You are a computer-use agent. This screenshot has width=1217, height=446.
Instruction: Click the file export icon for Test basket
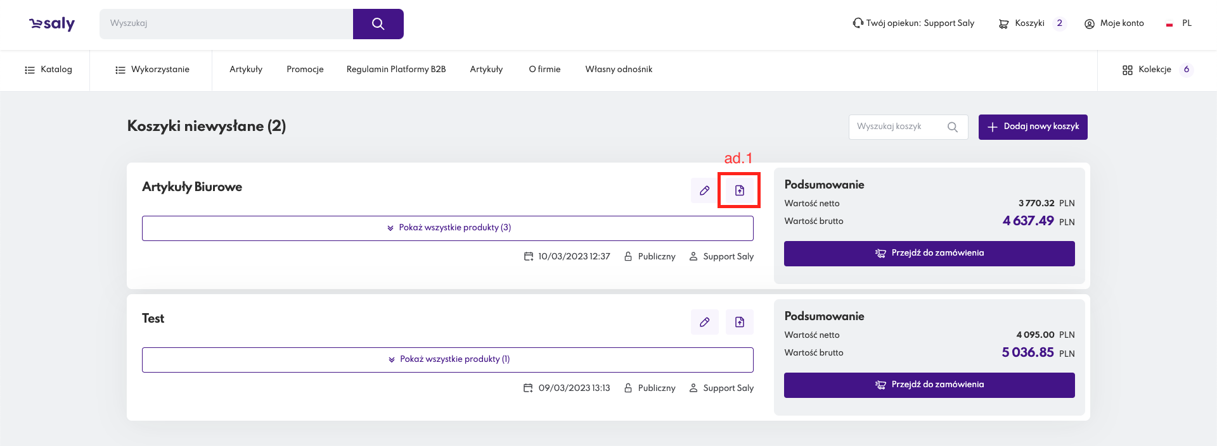(x=739, y=322)
